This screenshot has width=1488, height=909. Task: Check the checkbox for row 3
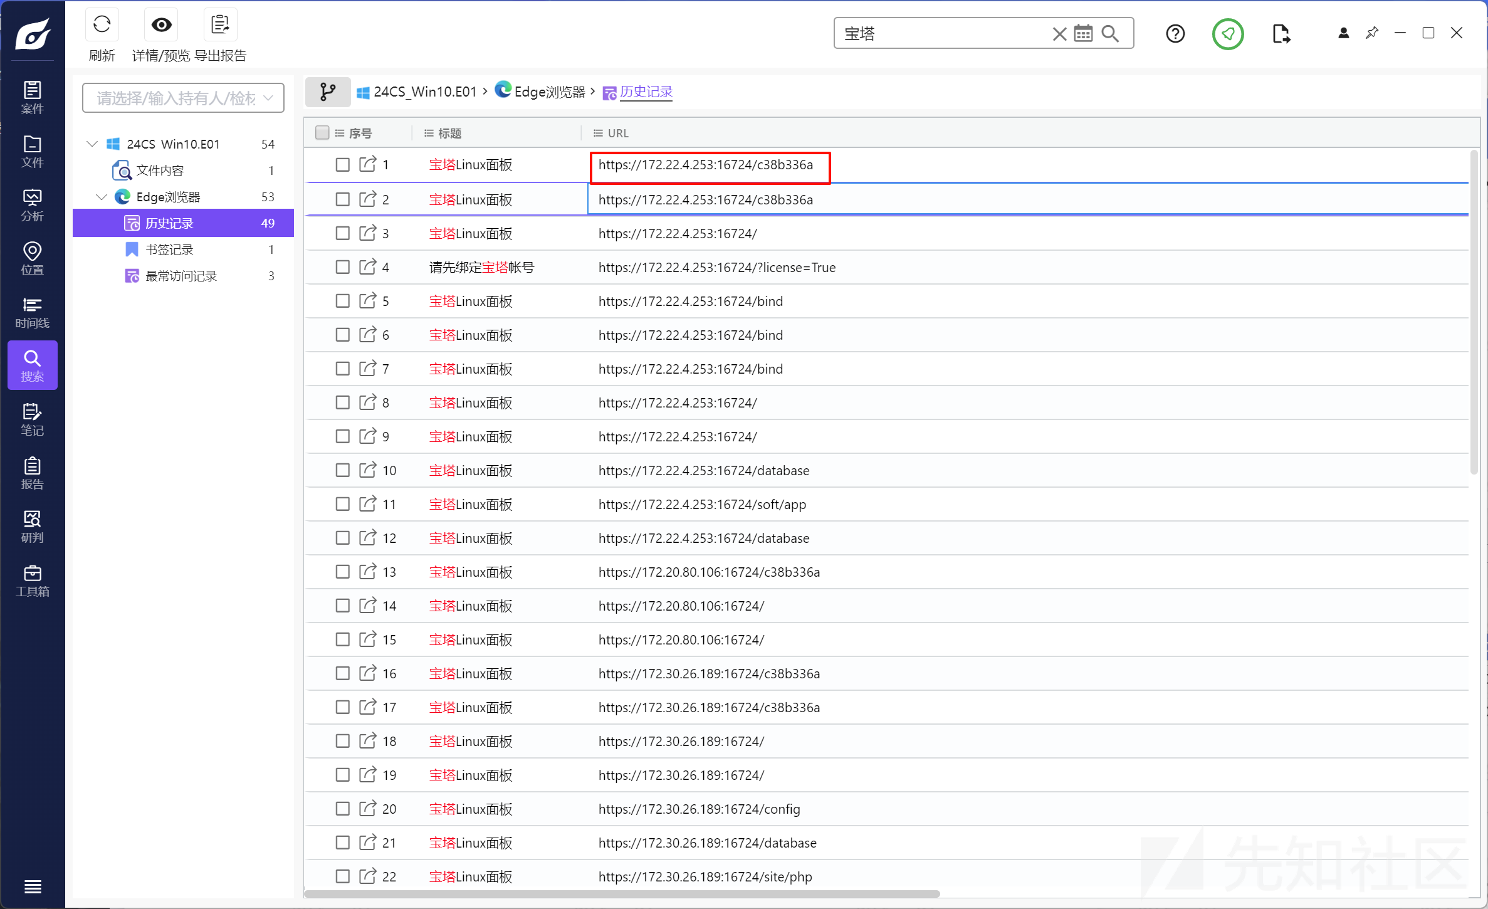[342, 233]
